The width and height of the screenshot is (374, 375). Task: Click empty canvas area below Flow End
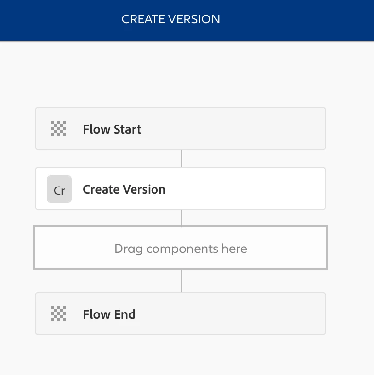click(x=181, y=355)
